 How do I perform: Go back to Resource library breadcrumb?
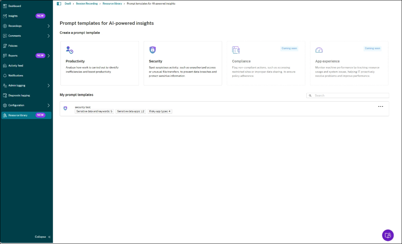coord(112,3)
